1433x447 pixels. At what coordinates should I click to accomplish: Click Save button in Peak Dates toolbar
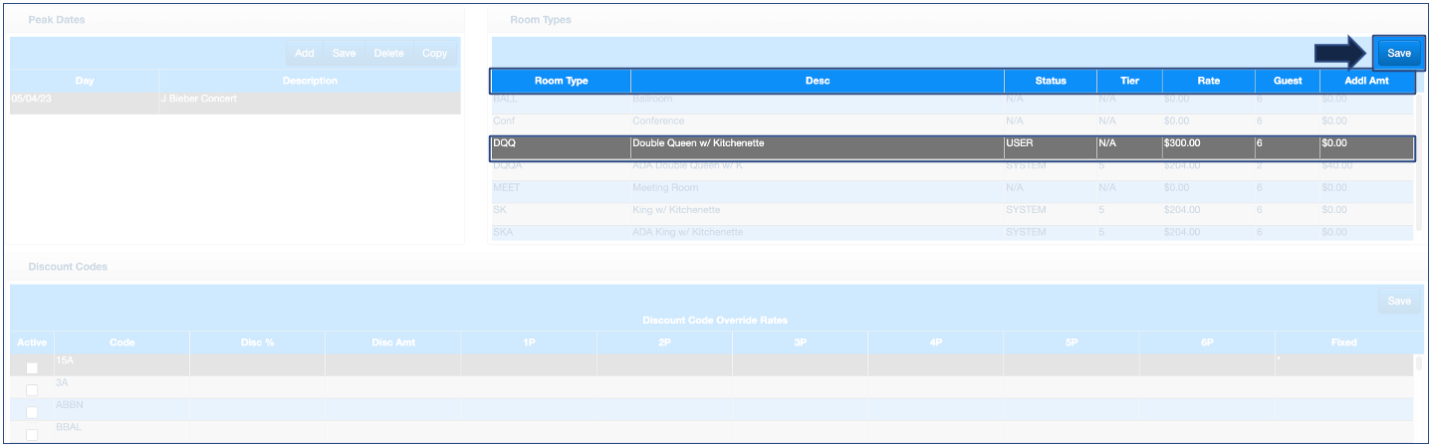(x=345, y=54)
